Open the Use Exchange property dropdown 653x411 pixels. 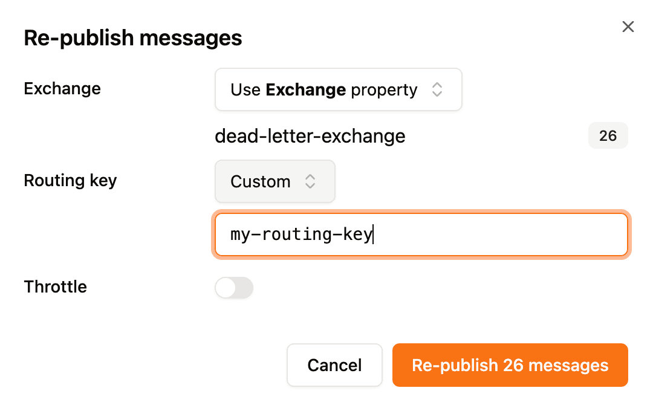click(338, 90)
